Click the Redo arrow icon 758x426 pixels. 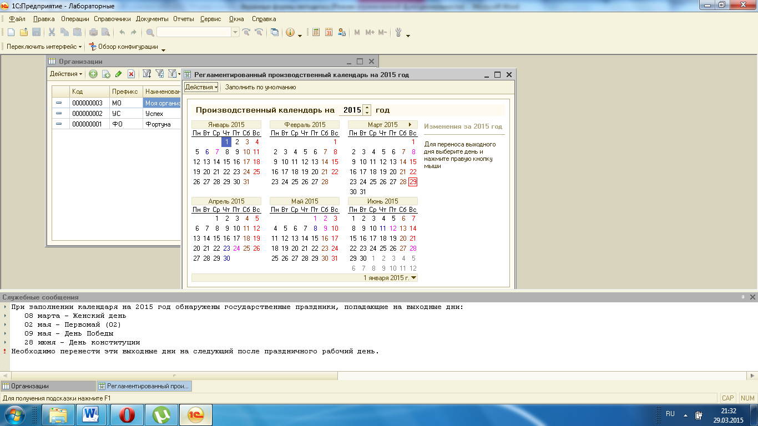[x=134, y=32]
